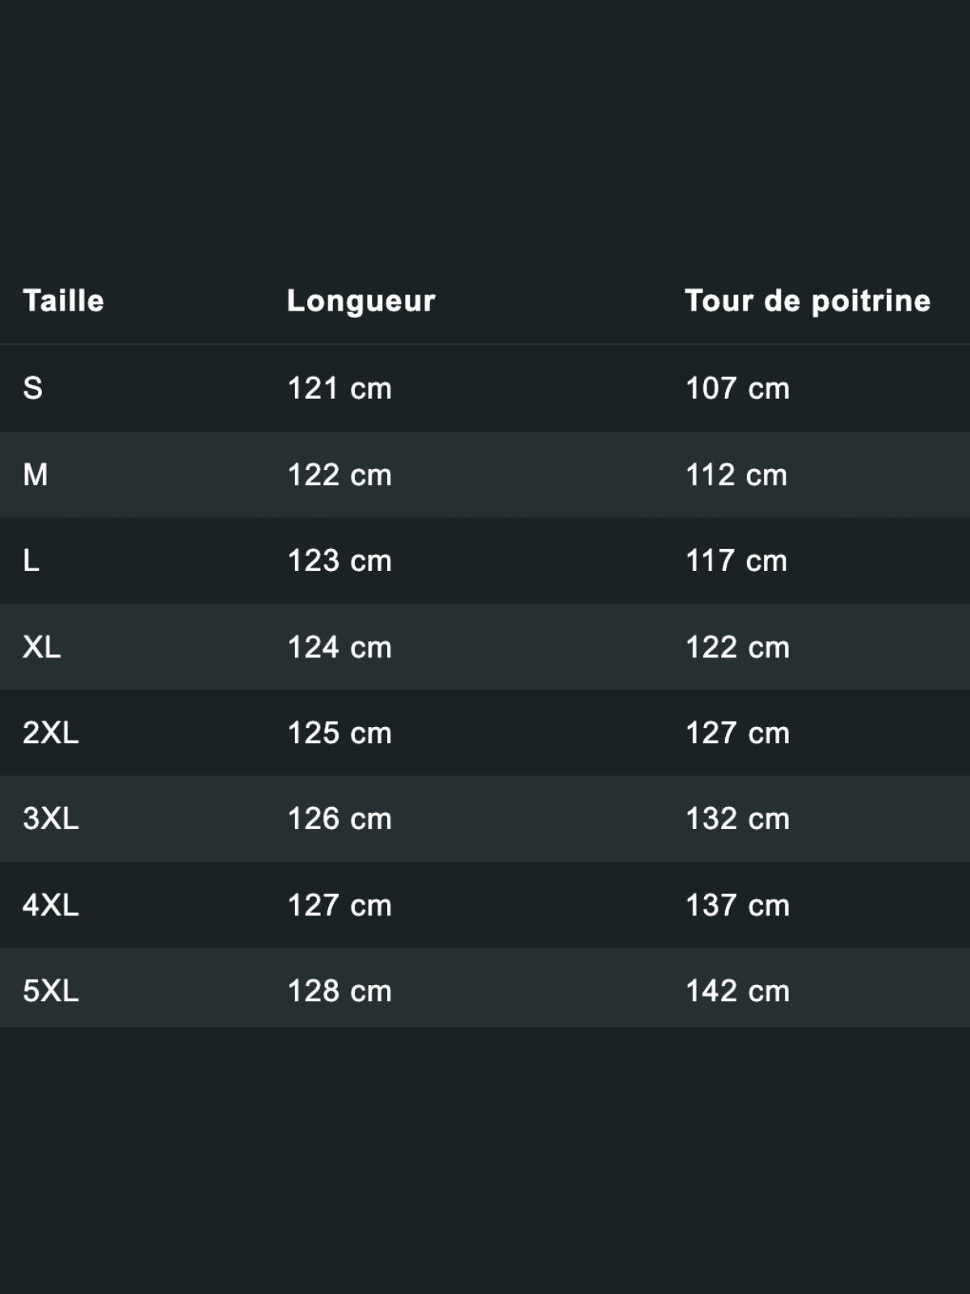This screenshot has width=970, height=1294.
Task: Select the 5XL size row label
Action: tap(51, 991)
